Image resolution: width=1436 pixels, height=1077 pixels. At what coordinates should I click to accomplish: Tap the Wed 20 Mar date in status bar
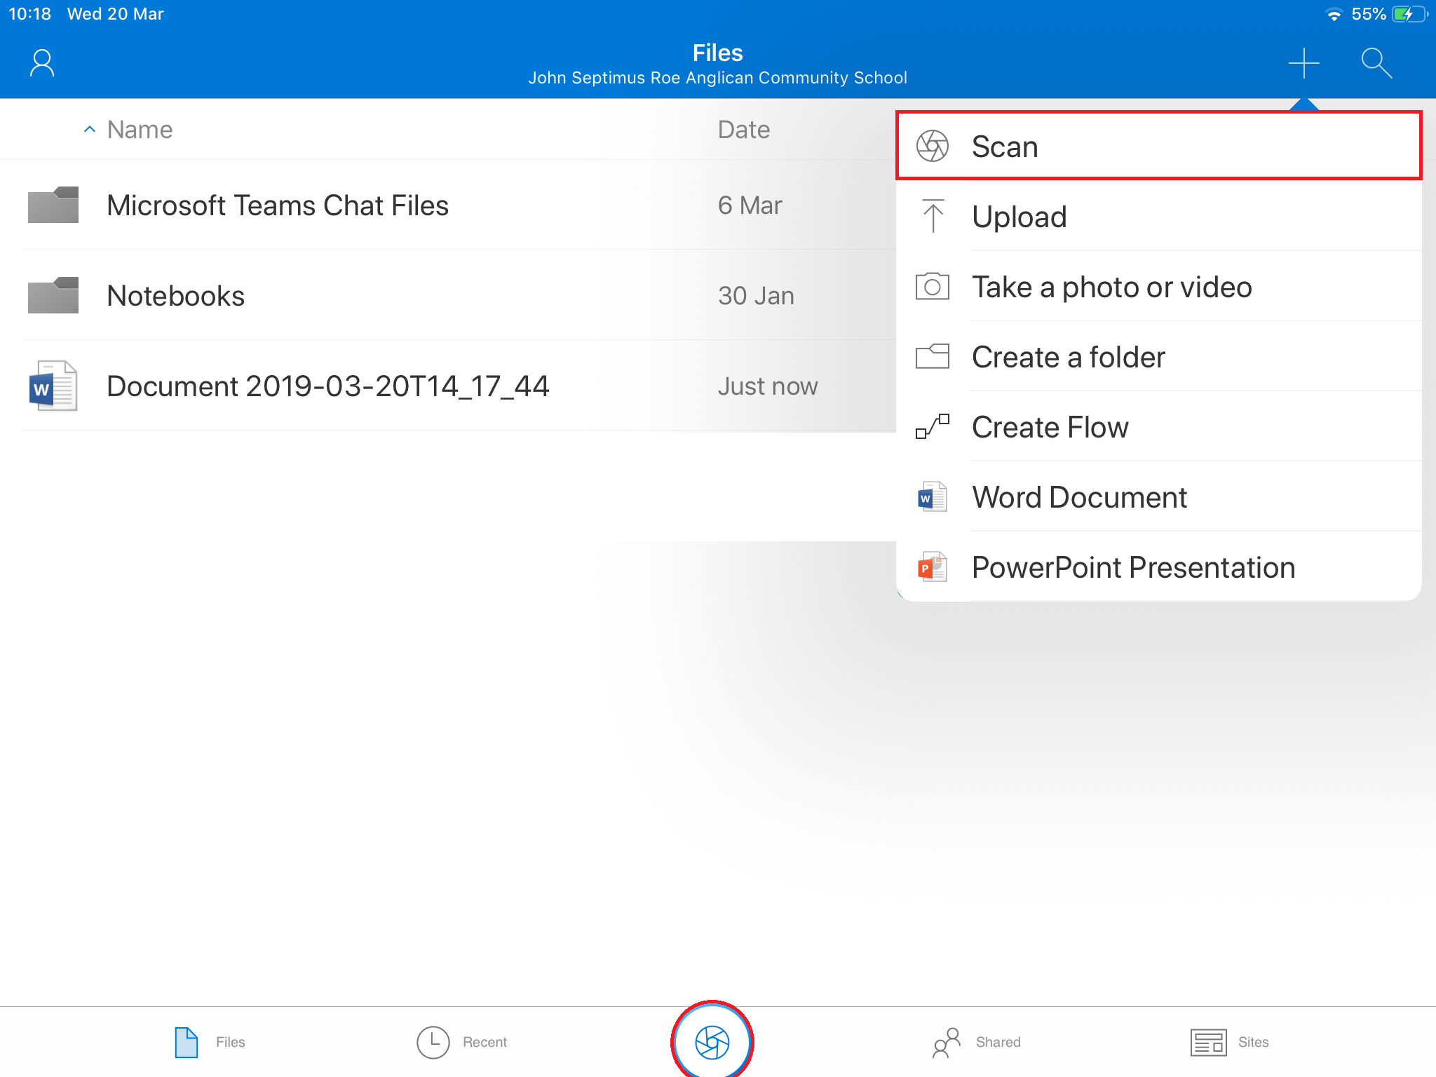click(115, 14)
